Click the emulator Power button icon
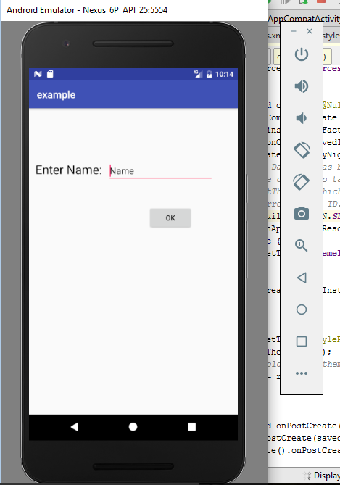 tap(302, 54)
